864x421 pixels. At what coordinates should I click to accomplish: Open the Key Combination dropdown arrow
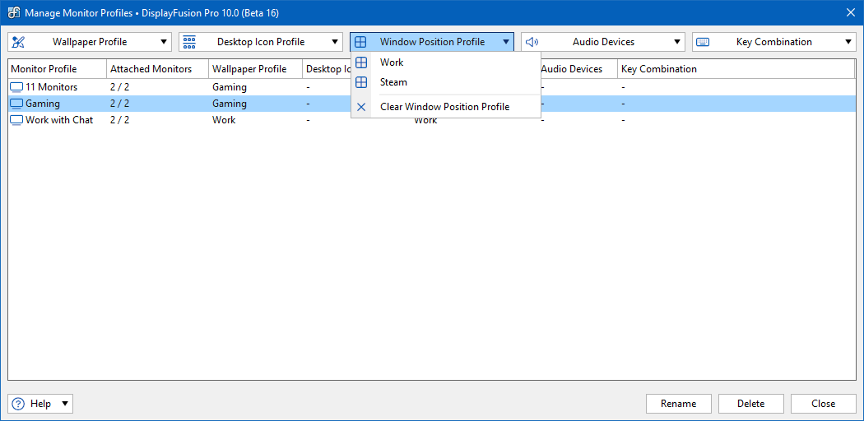click(848, 42)
